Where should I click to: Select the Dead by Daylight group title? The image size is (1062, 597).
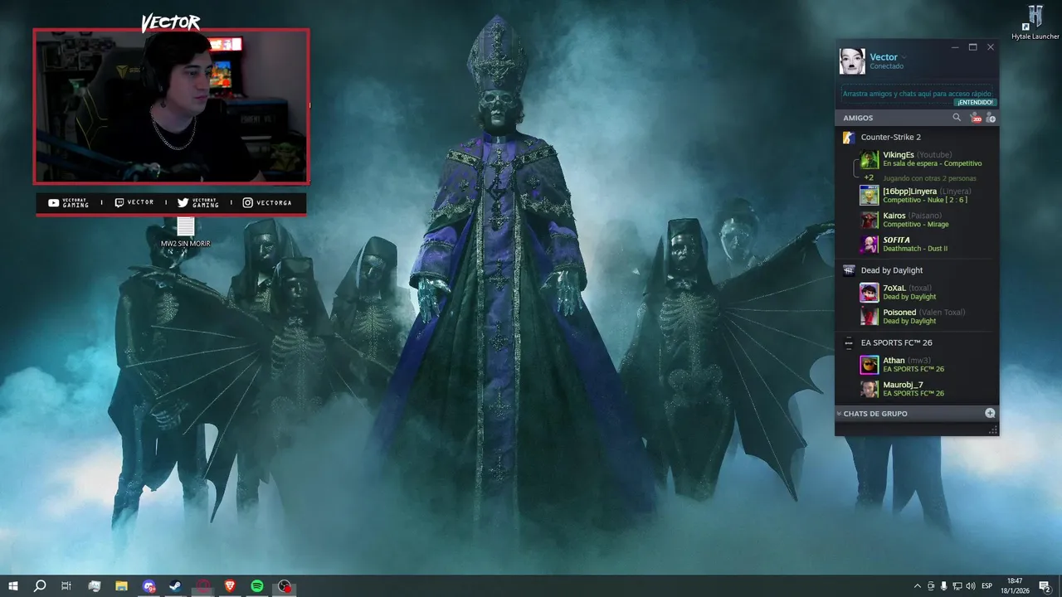point(892,270)
